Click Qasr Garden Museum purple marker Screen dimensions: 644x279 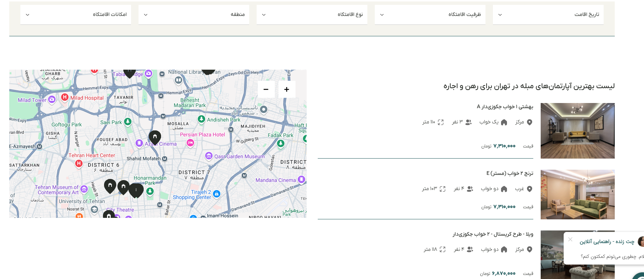pyautogui.click(x=209, y=156)
